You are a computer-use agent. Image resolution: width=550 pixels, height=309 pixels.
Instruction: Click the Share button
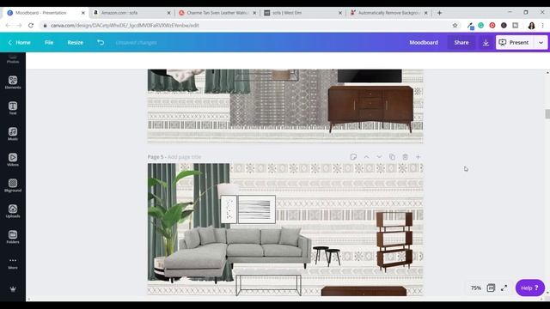[461, 42]
